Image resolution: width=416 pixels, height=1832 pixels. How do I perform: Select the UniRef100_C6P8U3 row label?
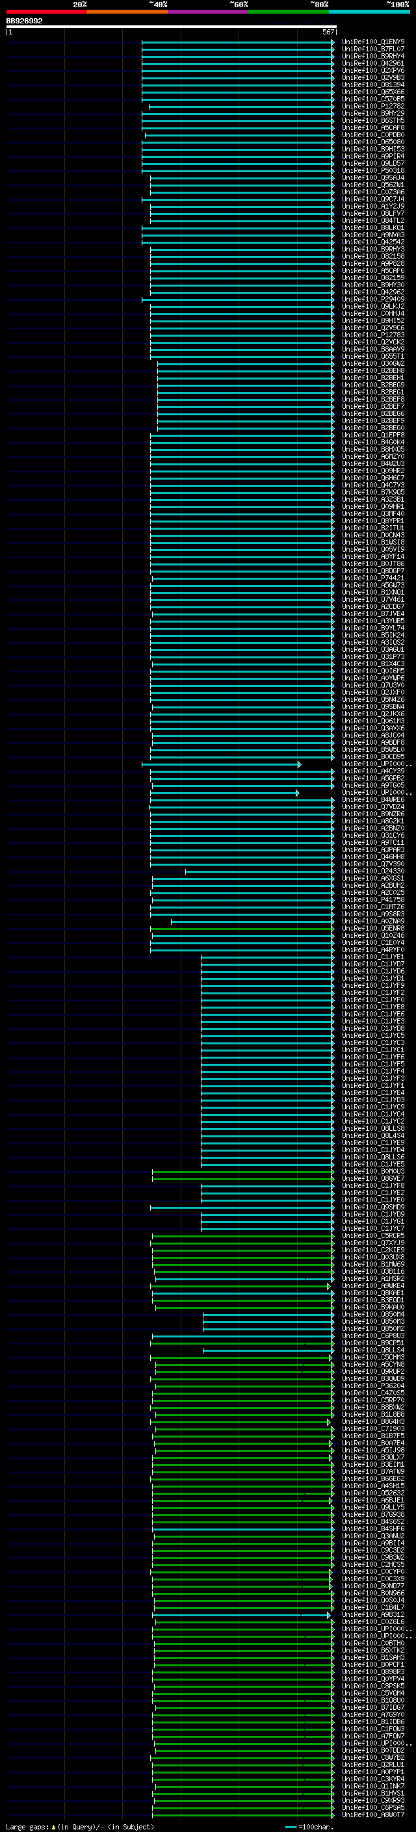click(x=373, y=1335)
